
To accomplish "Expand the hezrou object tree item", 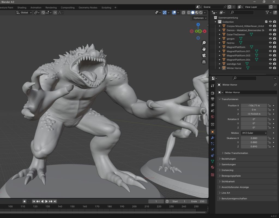I will [x=220, y=43].
